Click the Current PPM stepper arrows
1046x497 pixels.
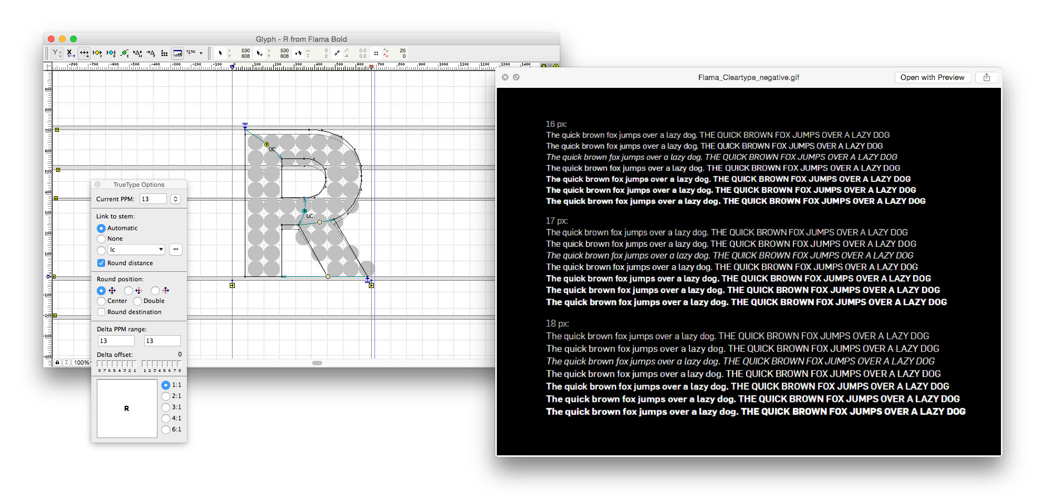pos(175,199)
